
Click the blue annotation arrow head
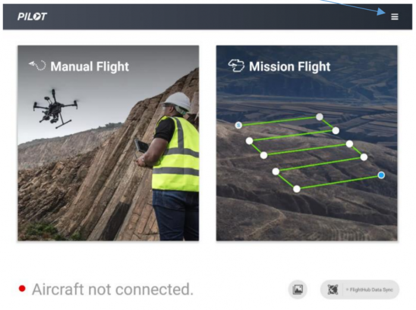pos(382,12)
